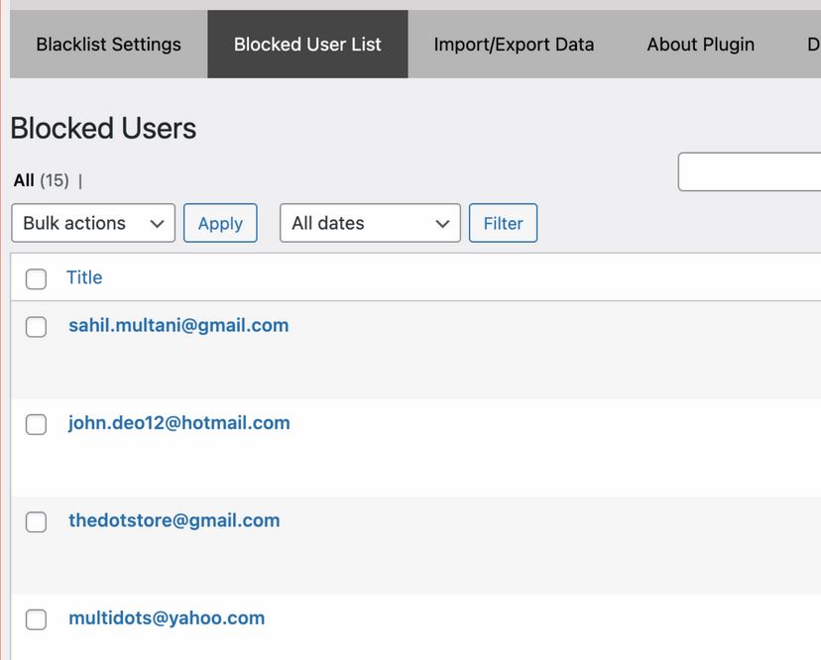Tick the select-all checkbox beside Title
The width and height of the screenshot is (821, 660).
pyautogui.click(x=36, y=278)
